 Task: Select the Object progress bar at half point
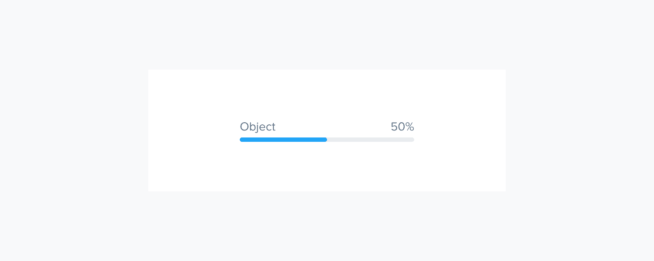pyautogui.click(x=327, y=140)
